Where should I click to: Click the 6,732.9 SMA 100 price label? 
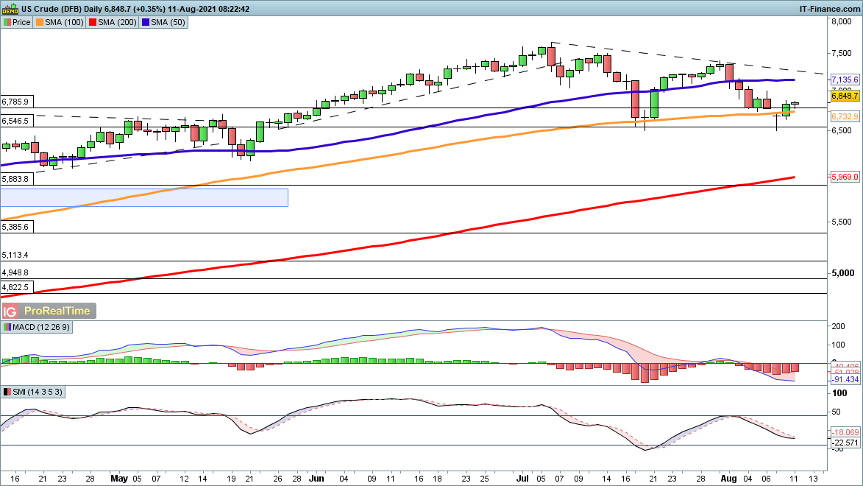(x=845, y=116)
